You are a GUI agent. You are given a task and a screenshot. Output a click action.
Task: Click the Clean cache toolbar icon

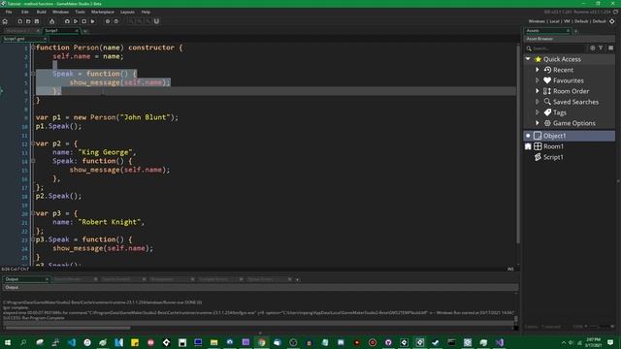pos(93,21)
